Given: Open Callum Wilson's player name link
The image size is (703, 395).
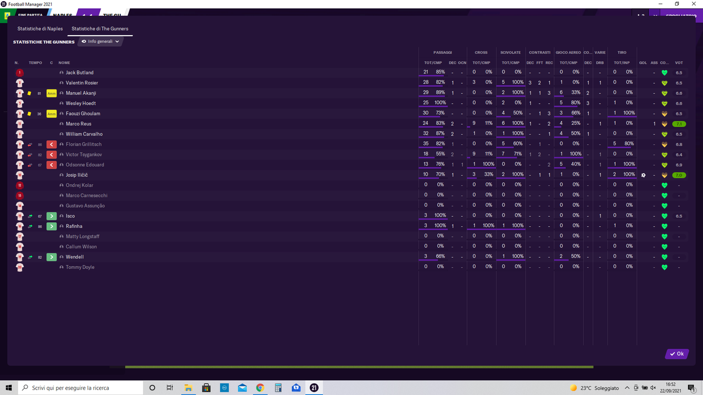Looking at the screenshot, I should coord(81,247).
